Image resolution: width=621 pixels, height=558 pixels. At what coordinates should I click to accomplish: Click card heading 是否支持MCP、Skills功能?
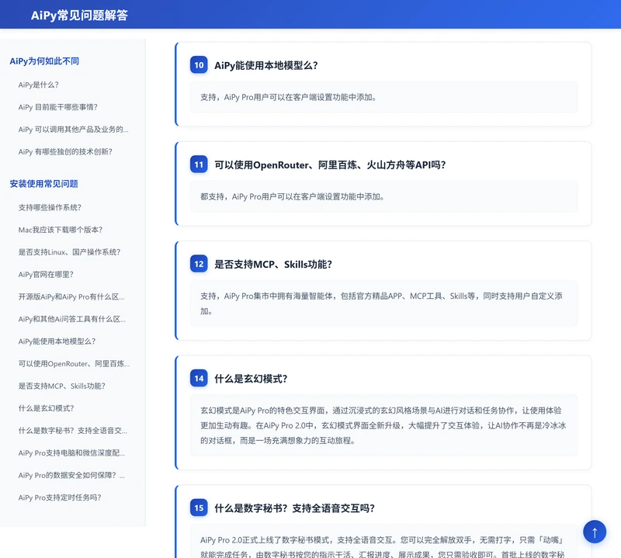[x=273, y=264]
